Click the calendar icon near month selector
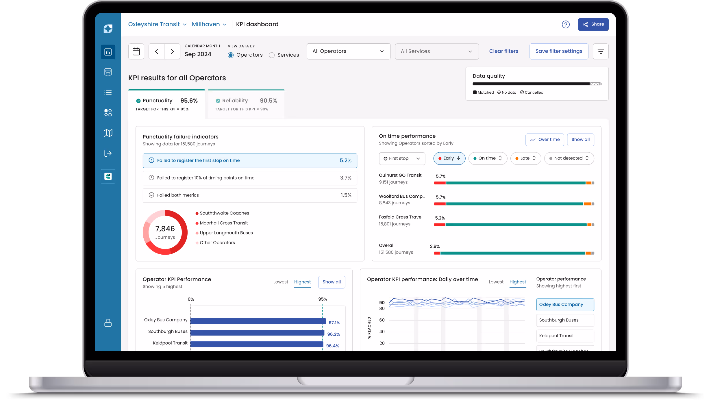The image size is (711, 400). click(136, 51)
